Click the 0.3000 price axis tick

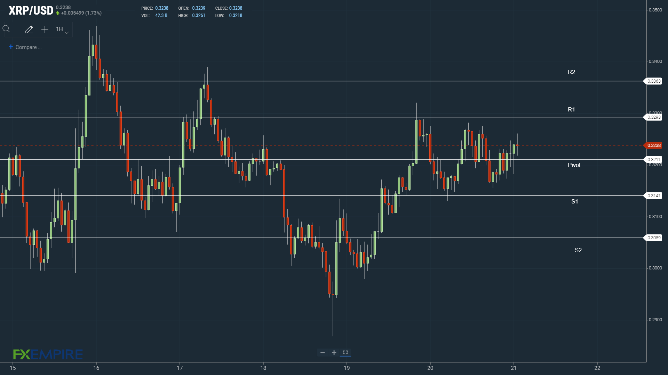point(655,268)
